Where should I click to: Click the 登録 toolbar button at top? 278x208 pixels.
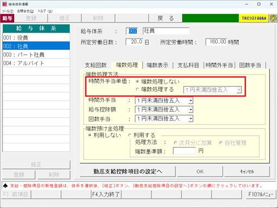tap(31, 18)
